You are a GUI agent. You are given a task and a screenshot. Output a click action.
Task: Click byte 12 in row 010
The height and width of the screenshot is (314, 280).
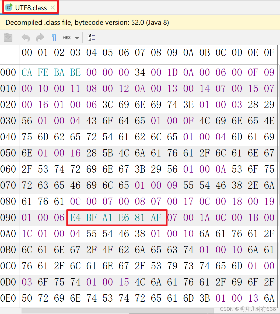[124, 88]
